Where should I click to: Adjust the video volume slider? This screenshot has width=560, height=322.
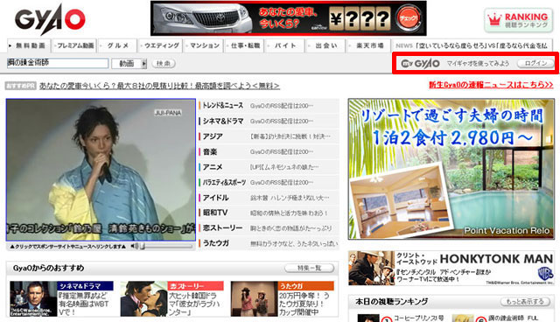tap(166, 247)
